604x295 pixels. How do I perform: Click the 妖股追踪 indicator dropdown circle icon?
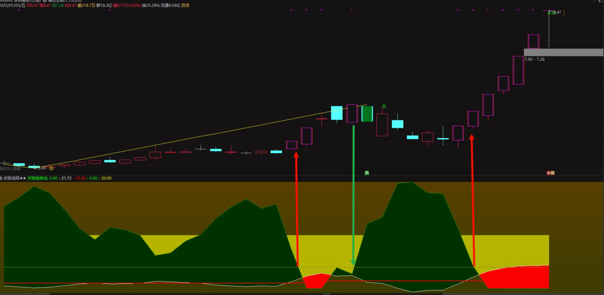(1, 178)
